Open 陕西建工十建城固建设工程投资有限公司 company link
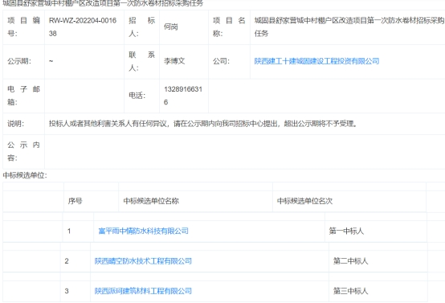Screen dimensions: 445x303 point(316,61)
